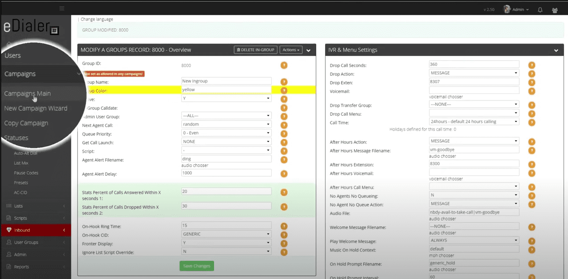Viewport: 568px width, 279px height.
Task: Click the Group Color input showing yellow
Action: click(226, 89)
